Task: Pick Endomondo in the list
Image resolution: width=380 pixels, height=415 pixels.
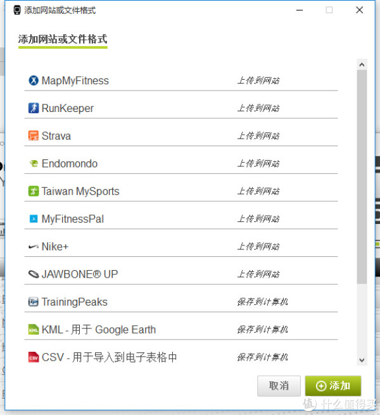Action: [181, 164]
